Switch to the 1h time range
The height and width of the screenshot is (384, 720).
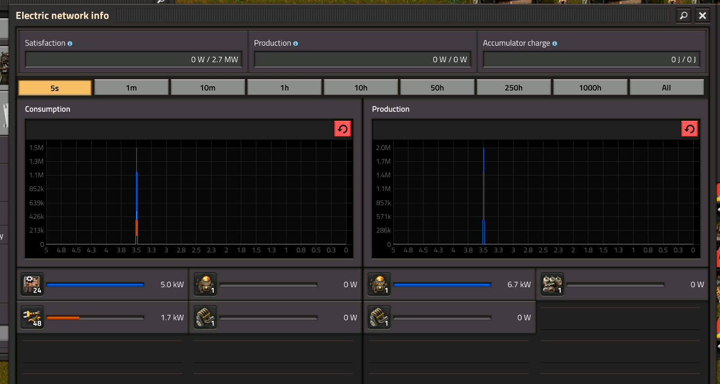(x=284, y=88)
